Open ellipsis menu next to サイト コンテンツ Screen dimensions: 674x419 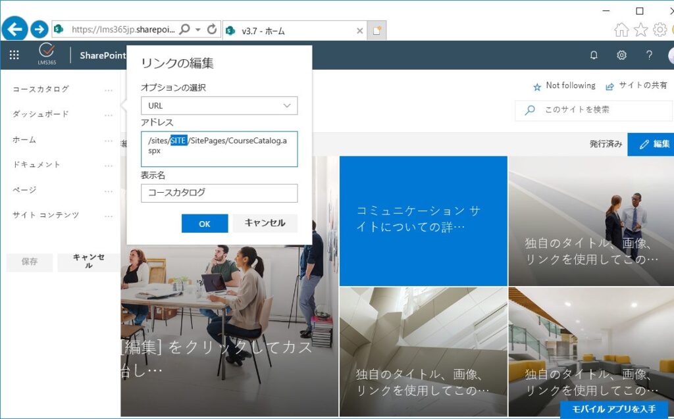point(109,216)
